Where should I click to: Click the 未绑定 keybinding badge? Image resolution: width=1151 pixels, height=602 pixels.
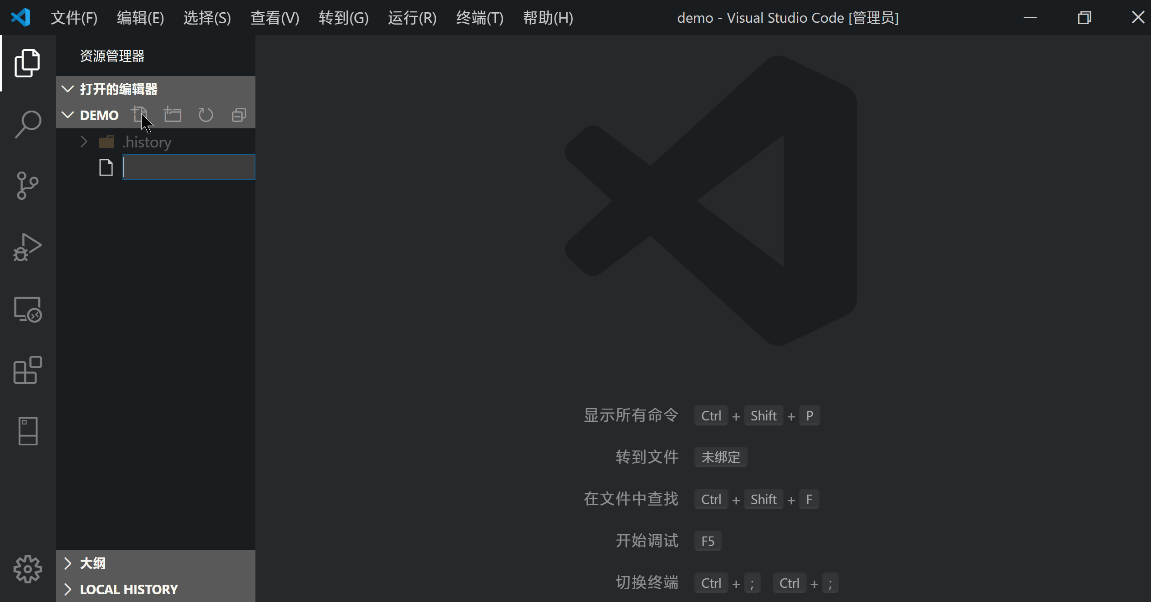(721, 457)
